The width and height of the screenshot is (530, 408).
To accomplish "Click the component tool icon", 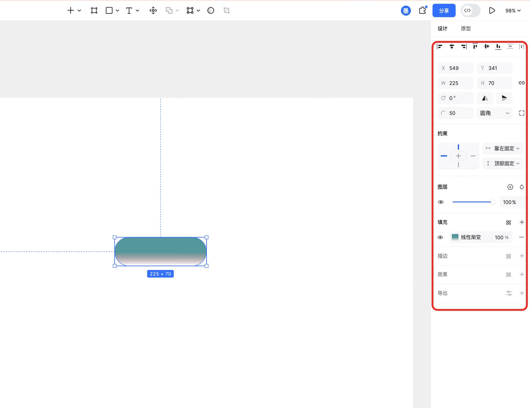I will click(x=153, y=11).
